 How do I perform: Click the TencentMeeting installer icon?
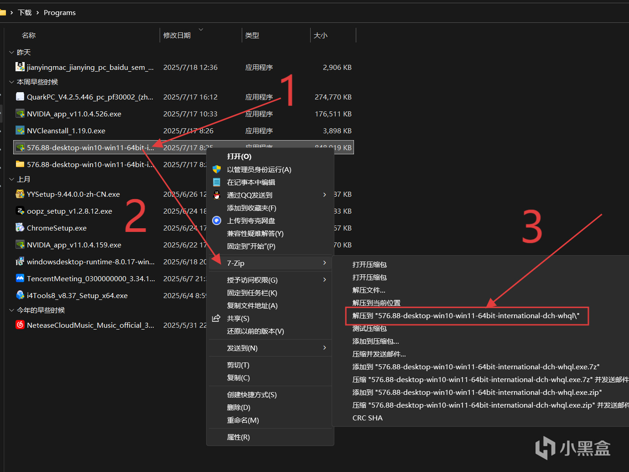tap(20, 278)
